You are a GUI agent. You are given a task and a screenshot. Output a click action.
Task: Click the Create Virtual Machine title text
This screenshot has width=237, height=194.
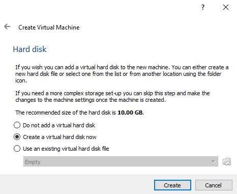pos(49,27)
